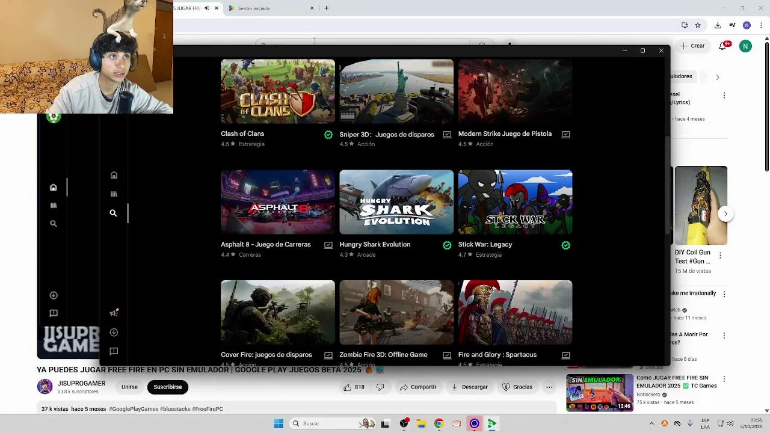Image resolution: width=770 pixels, height=433 pixels.
Task: Click compatibility icon next to Asphalt 8
Action: 328,245
